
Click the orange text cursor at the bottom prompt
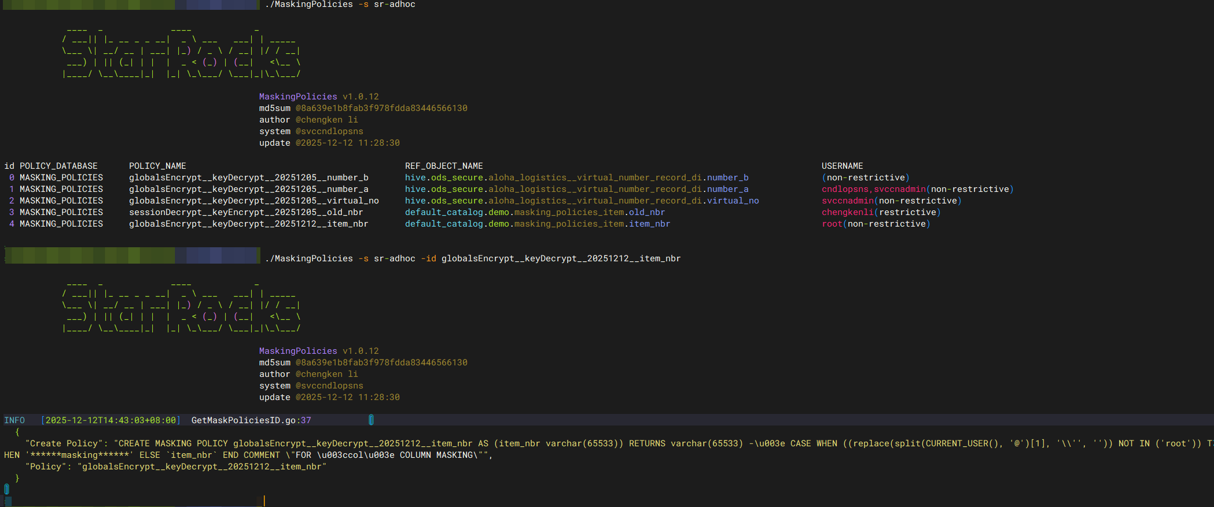pos(264,501)
